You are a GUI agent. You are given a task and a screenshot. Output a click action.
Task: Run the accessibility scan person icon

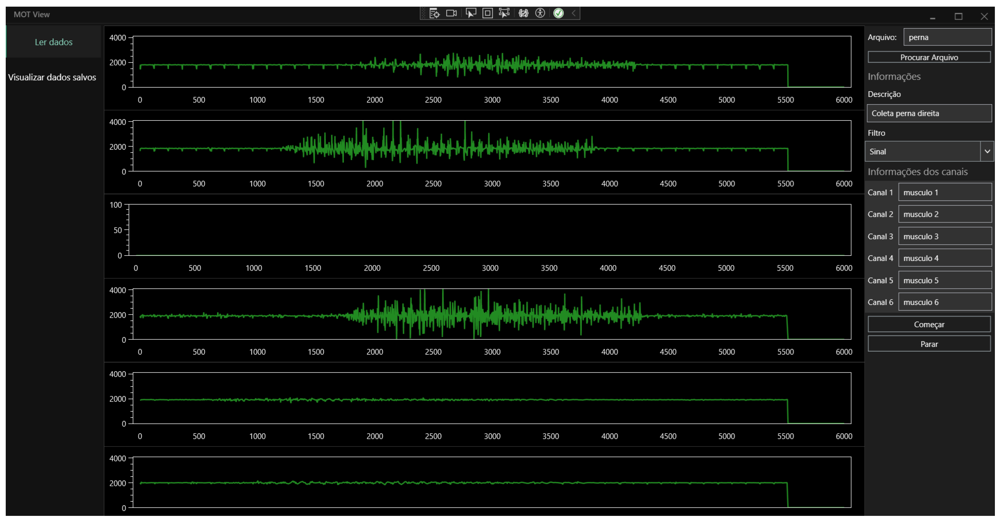pos(540,14)
